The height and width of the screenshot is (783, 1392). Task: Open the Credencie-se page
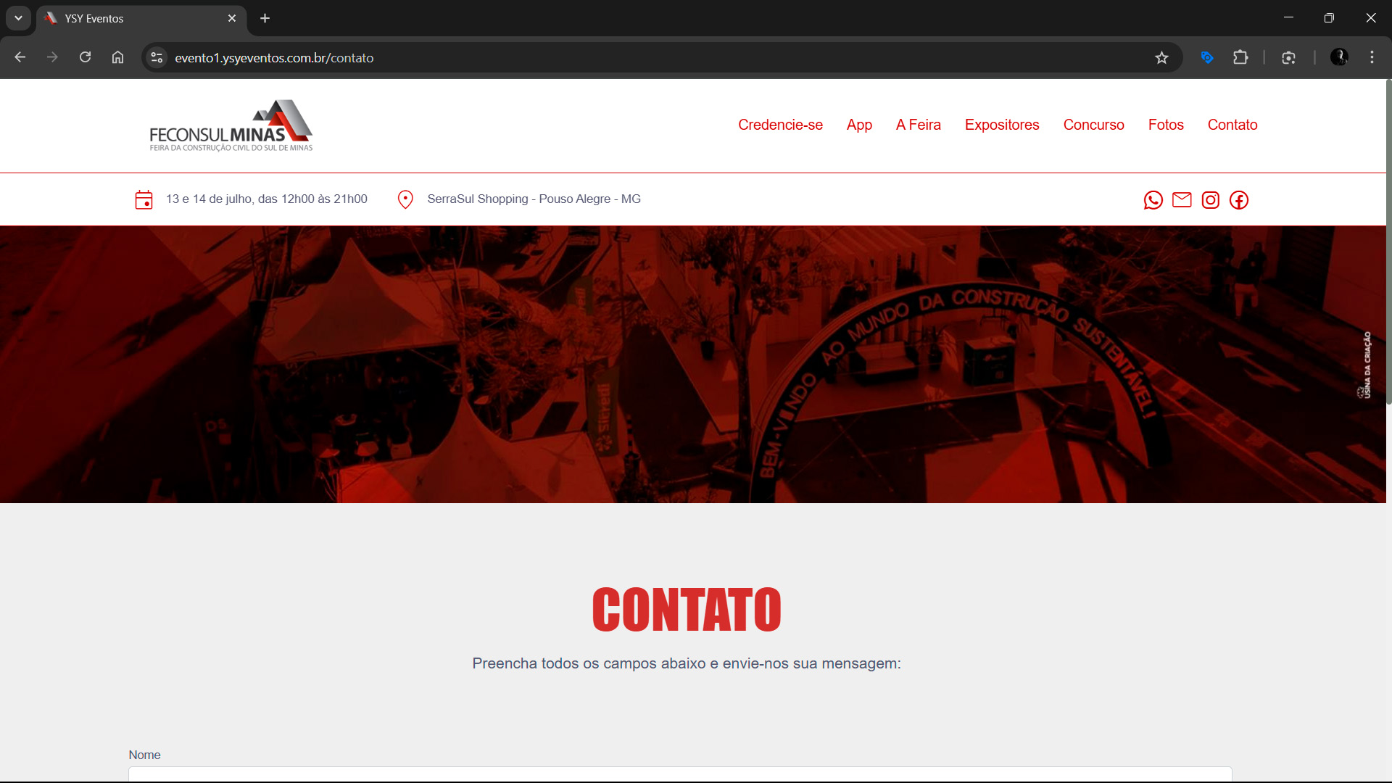(x=780, y=125)
